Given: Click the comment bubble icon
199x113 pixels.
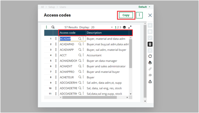Looking at the screenshot, I should tap(150, 75).
